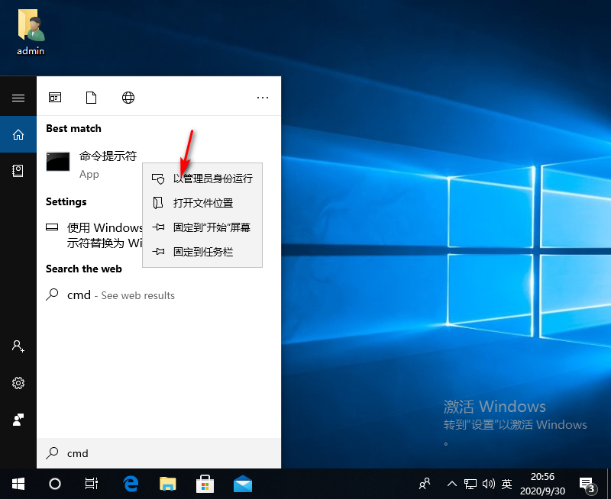Launch Microsoft Edge from the taskbar
This screenshot has height=499, width=611.
pyautogui.click(x=130, y=483)
